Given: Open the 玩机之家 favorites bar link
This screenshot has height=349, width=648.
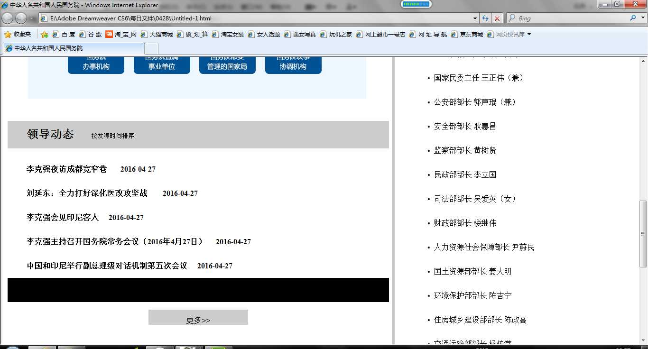Looking at the screenshot, I should point(336,34).
